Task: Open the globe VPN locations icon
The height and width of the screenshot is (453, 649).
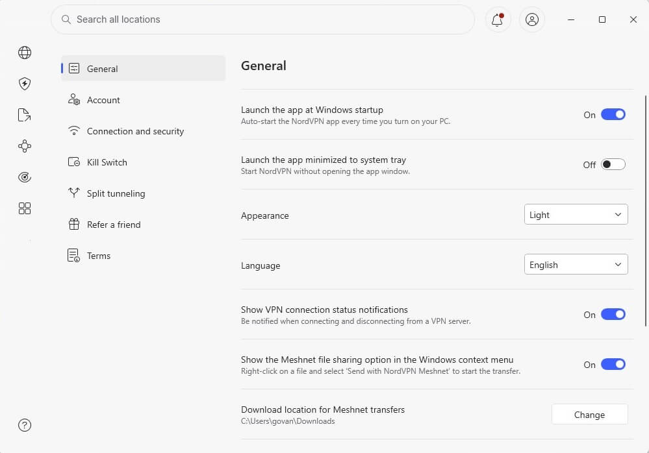Action: tap(25, 53)
